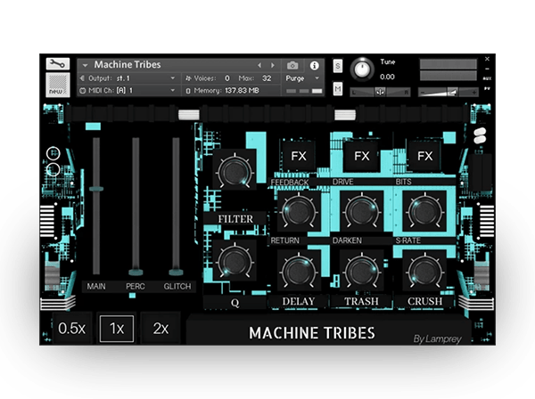
Task: Toggle the TRASH FX button
Action: (362, 156)
